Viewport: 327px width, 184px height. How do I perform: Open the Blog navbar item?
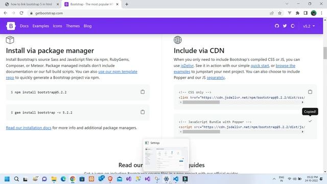87,26
